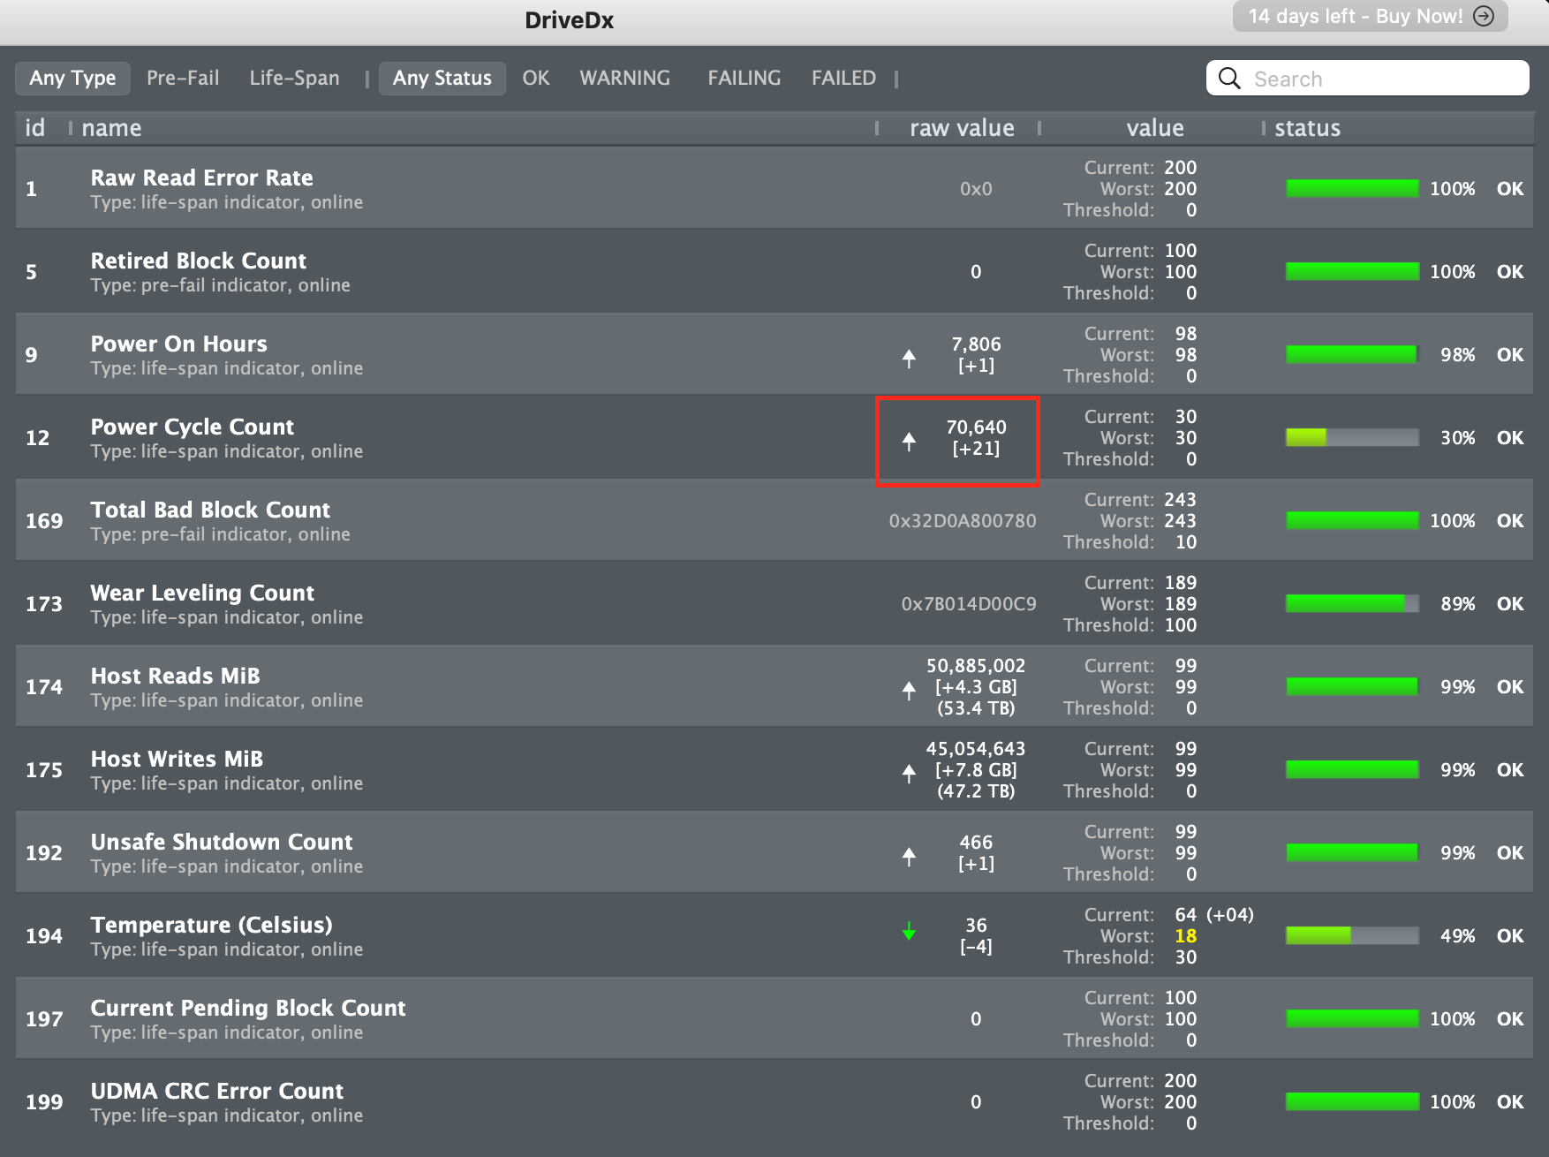Select the Current Pending Block Count row name

[x=248, y=1008]
